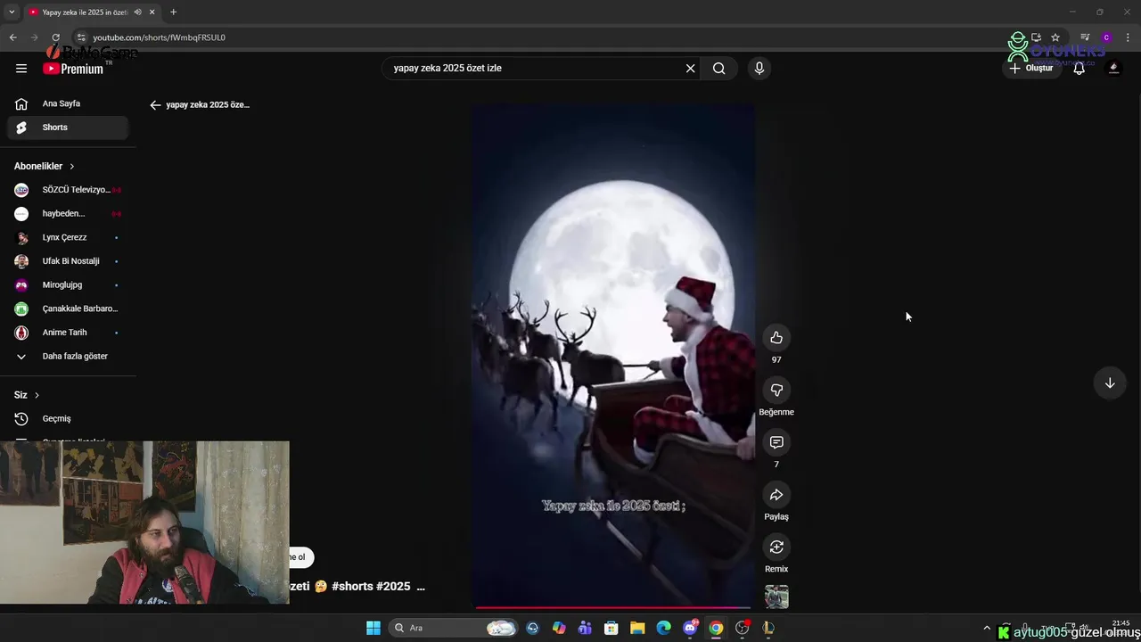Share this Short with Paylaş
Viewport: 1141px width, 642px height.
tap(776, 495)
